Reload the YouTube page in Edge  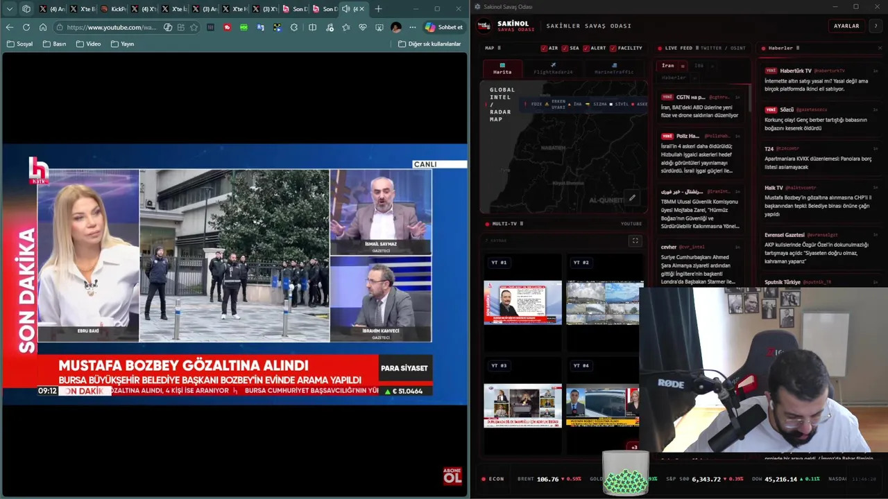click(26, 27)
